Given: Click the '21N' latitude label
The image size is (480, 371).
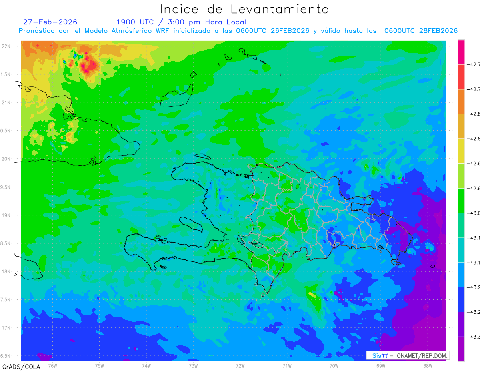Looking at the screenshot, I should click(6, 102).
